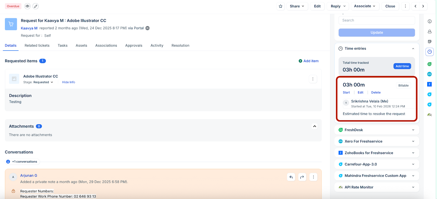Open notes icon in right sidebar
This screenshot has width=437, height=199.
pyautogui.click(x=430, y=42)
